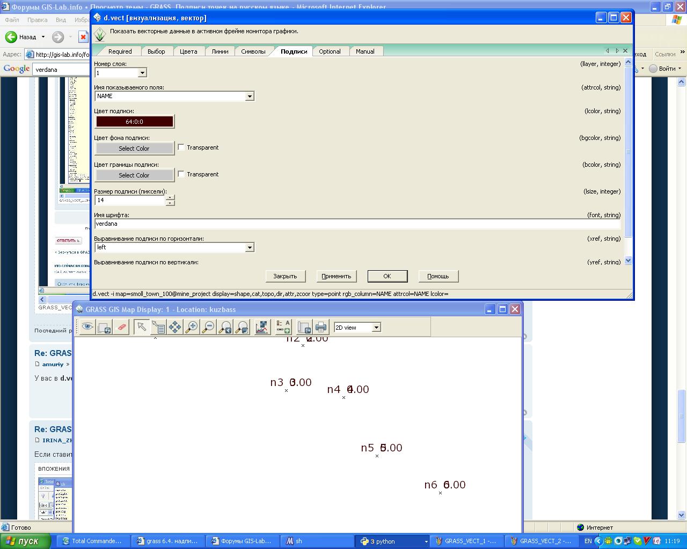This screenshot has height=549, width=687.
Task: Open the Вид menu in Internet Explorer
Action: pyautogui.click(x=61, y=20)
